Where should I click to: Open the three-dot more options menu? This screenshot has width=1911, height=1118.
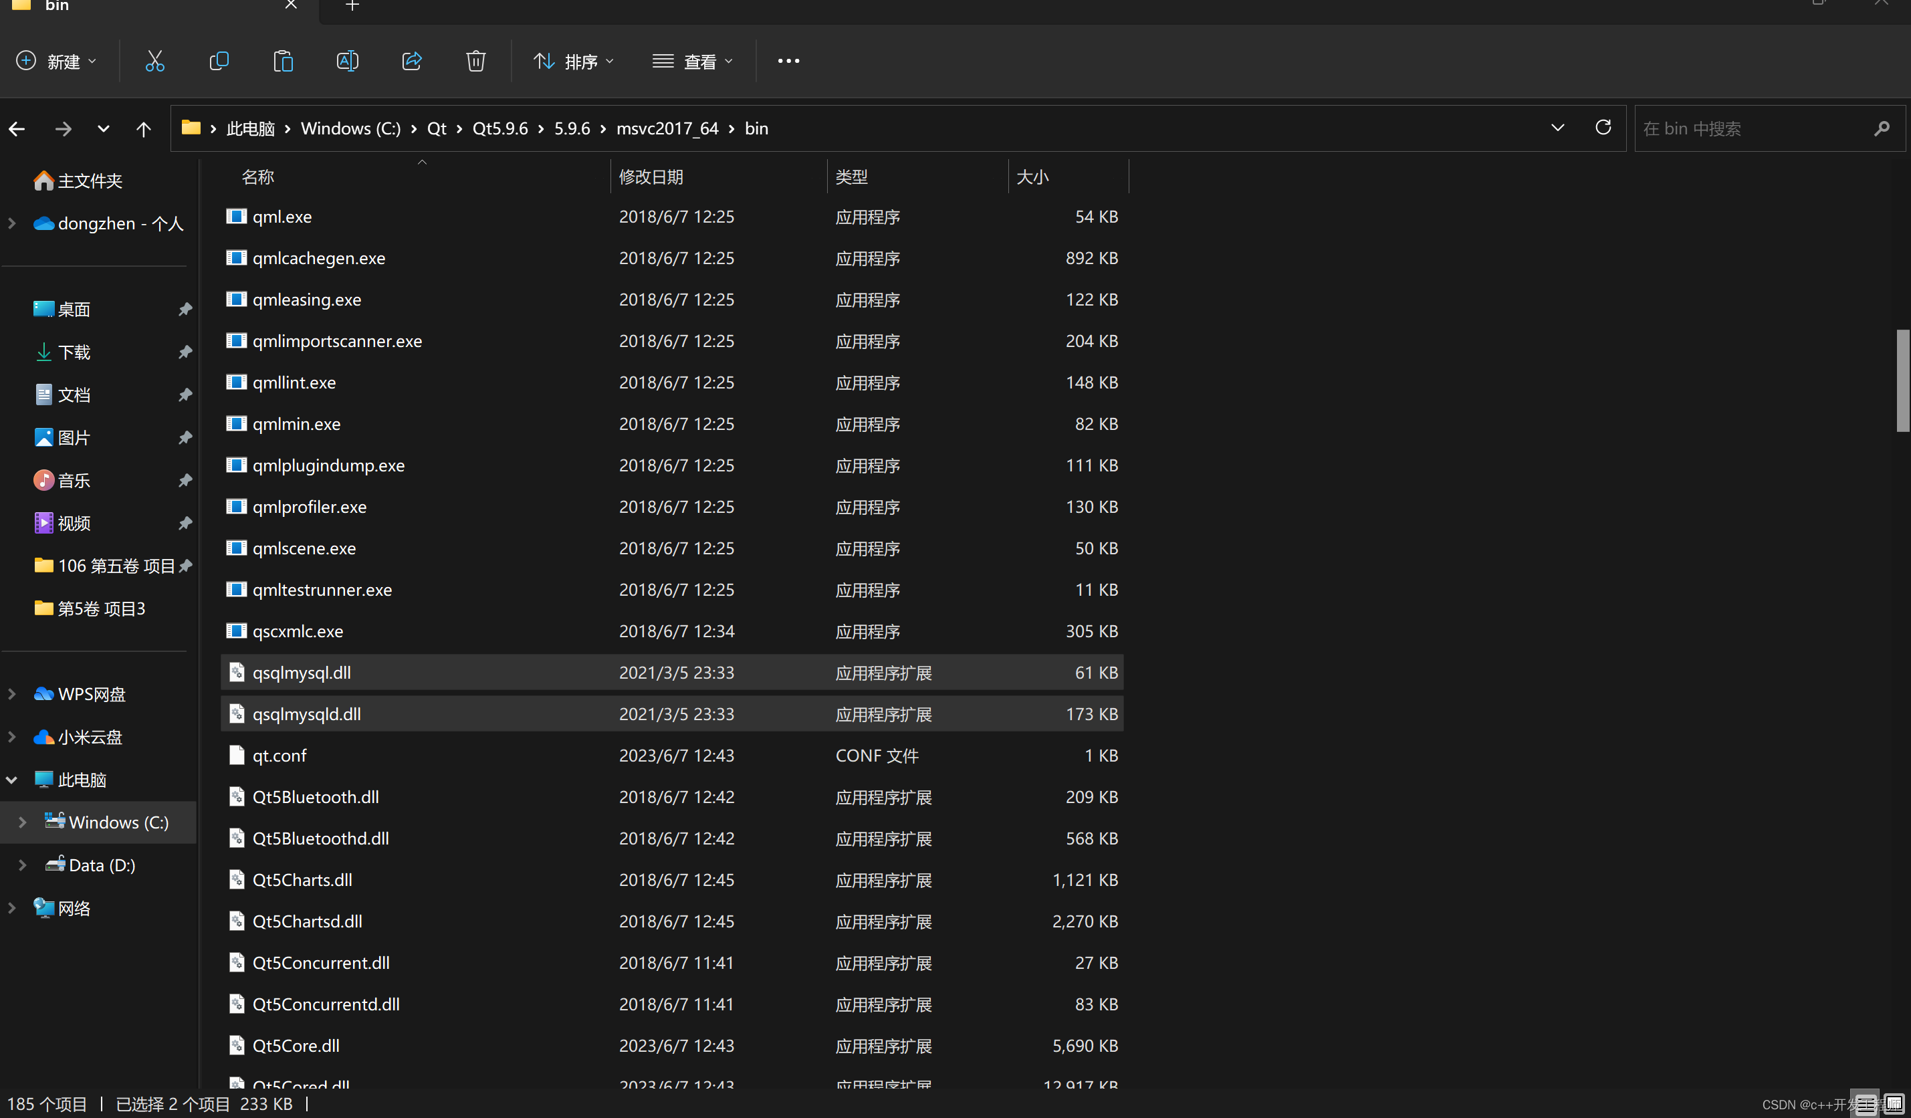[788, 61]
